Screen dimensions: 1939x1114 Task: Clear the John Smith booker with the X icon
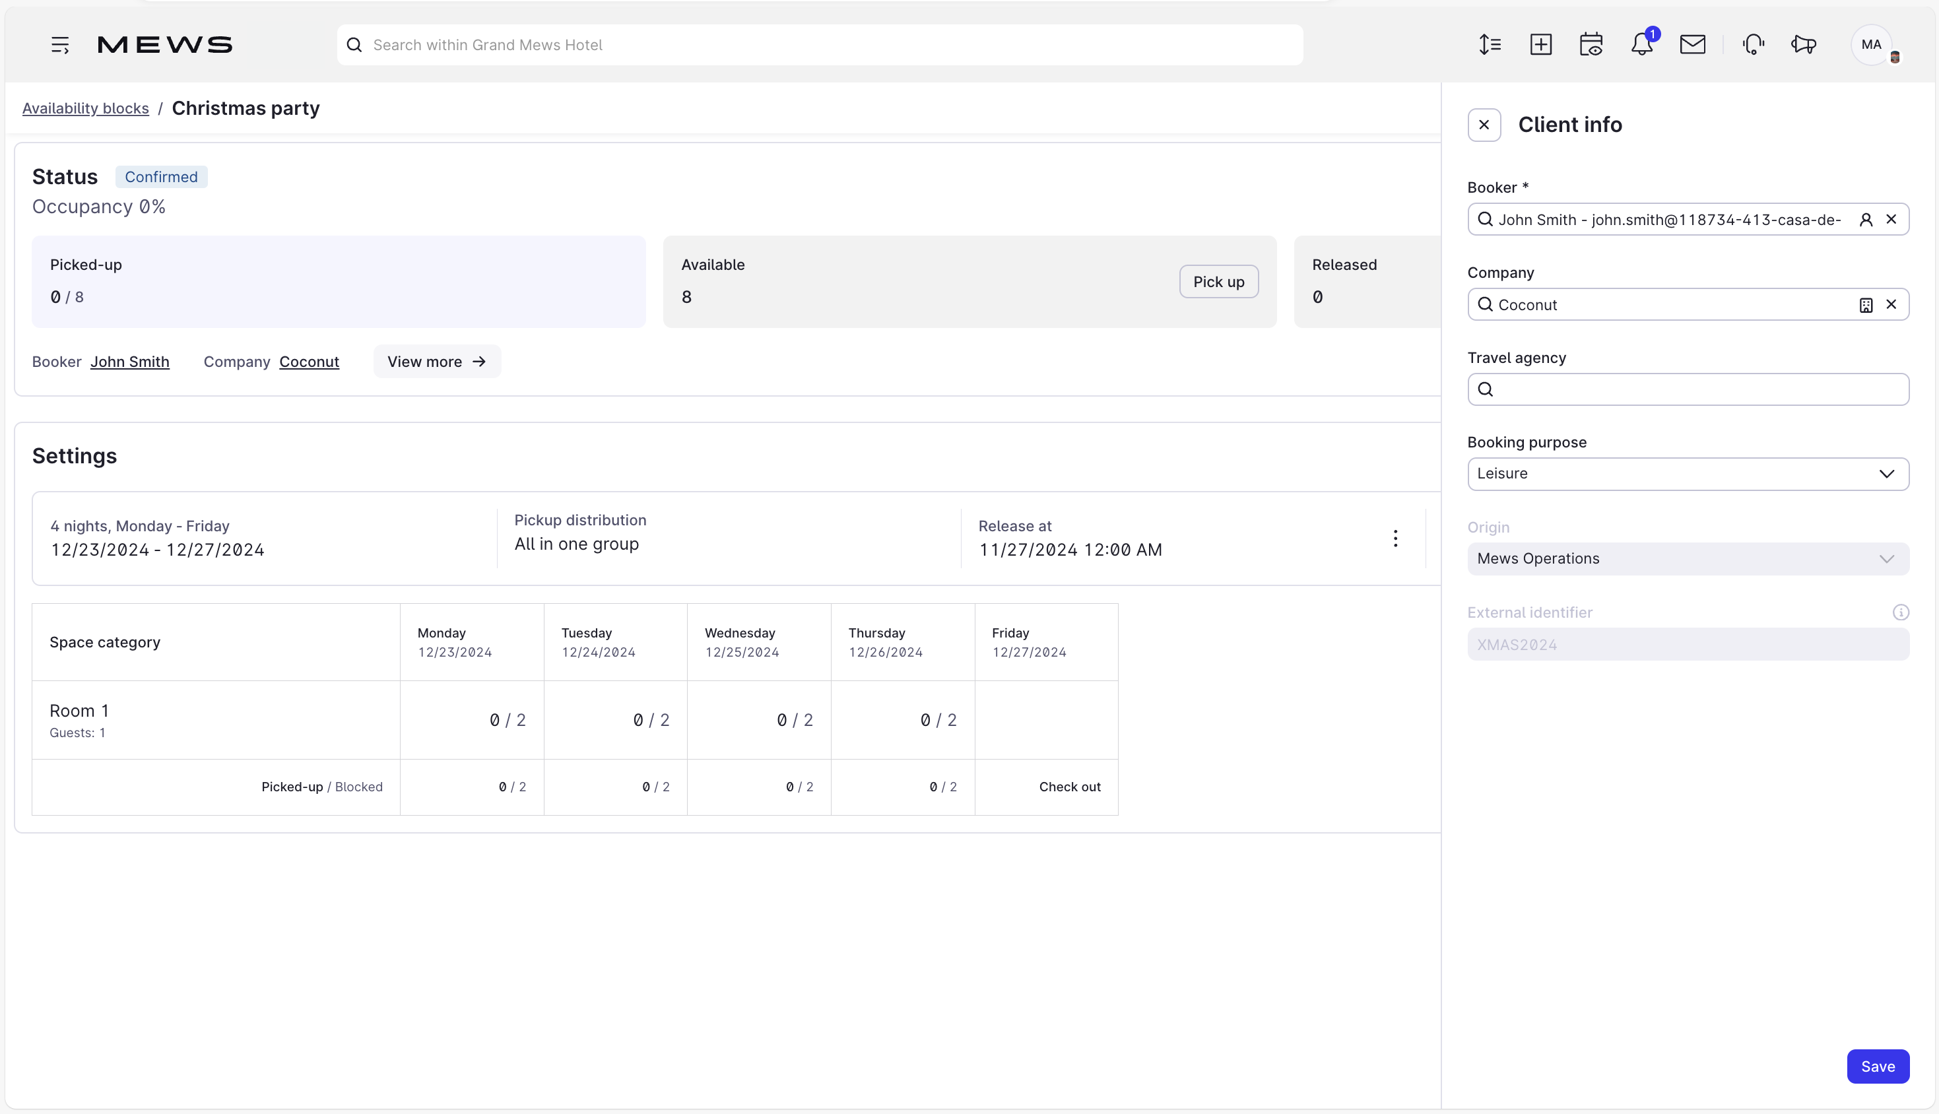pyautogui.click(x=1892, y=220)
